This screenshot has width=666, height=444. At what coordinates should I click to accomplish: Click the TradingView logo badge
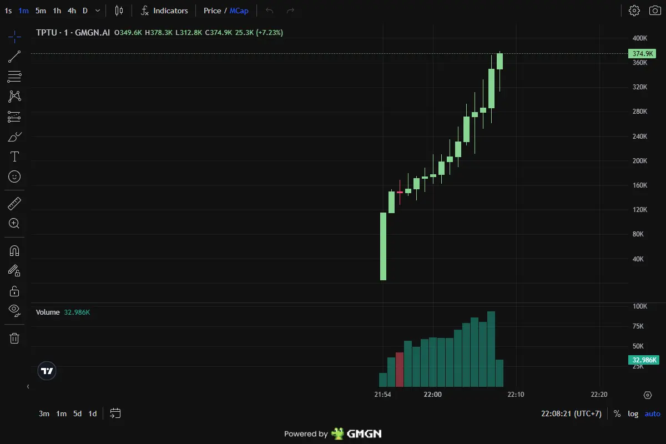click(47, 371)
